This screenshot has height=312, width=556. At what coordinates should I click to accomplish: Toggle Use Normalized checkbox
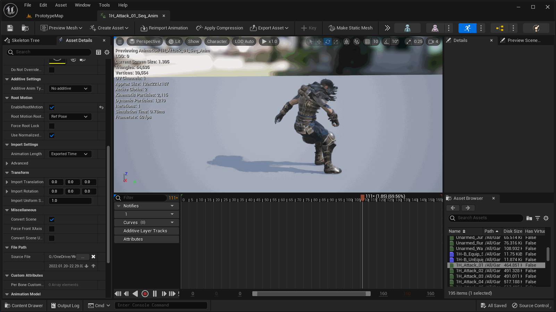tap(52, 135)
